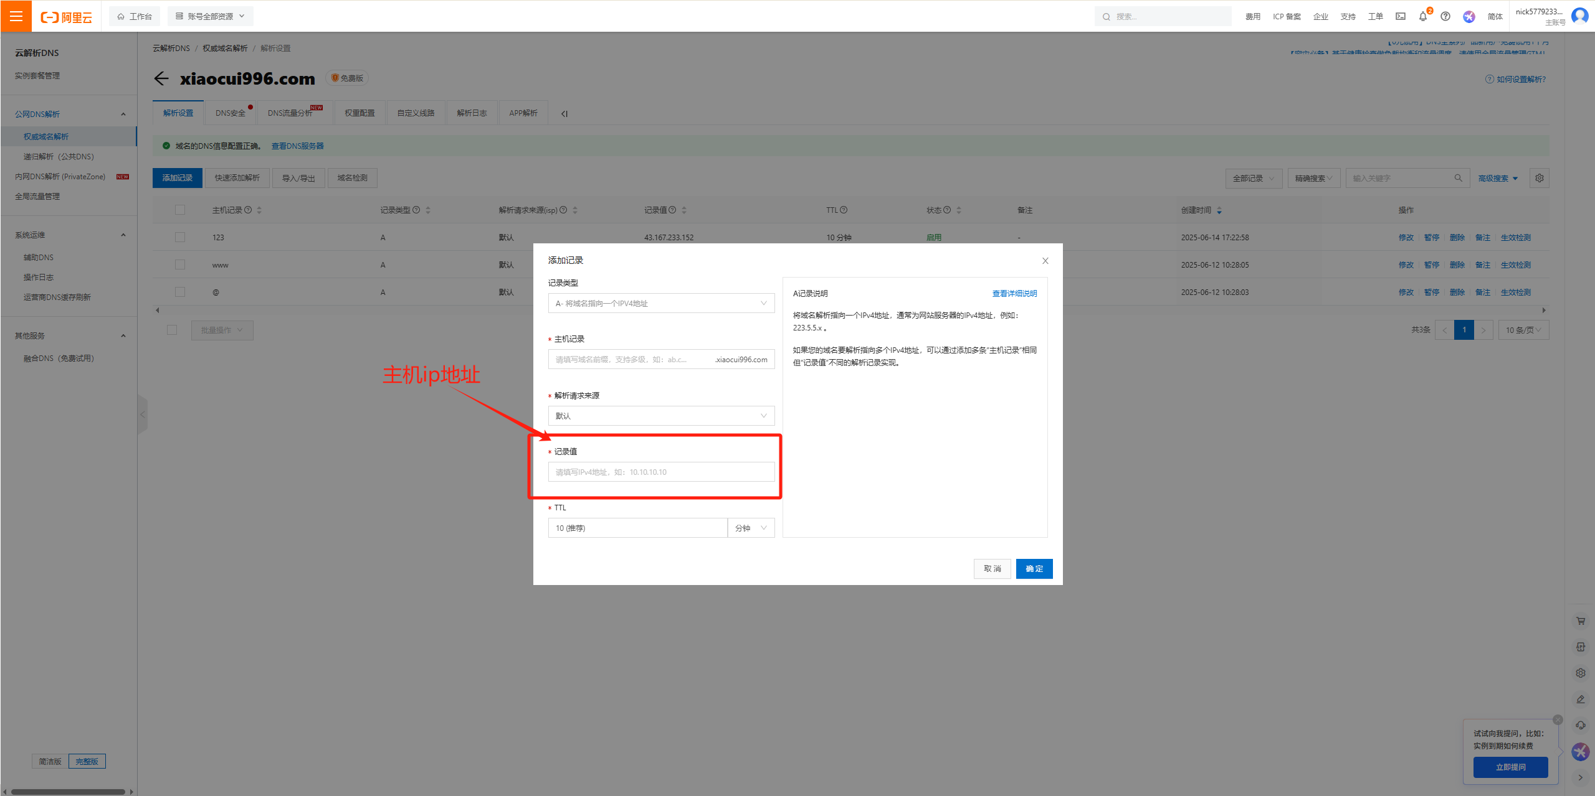Open the 全部记录 filter dropdown
This screenshot has height=796, width=1595.
(1253, 178)
